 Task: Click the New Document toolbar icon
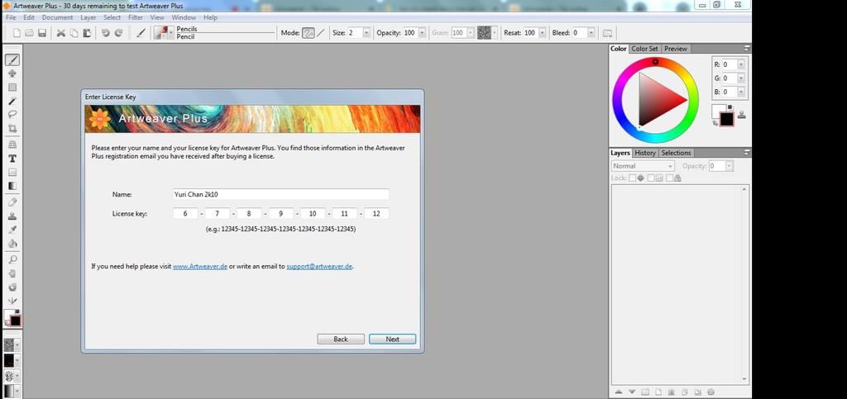point(17,33)
